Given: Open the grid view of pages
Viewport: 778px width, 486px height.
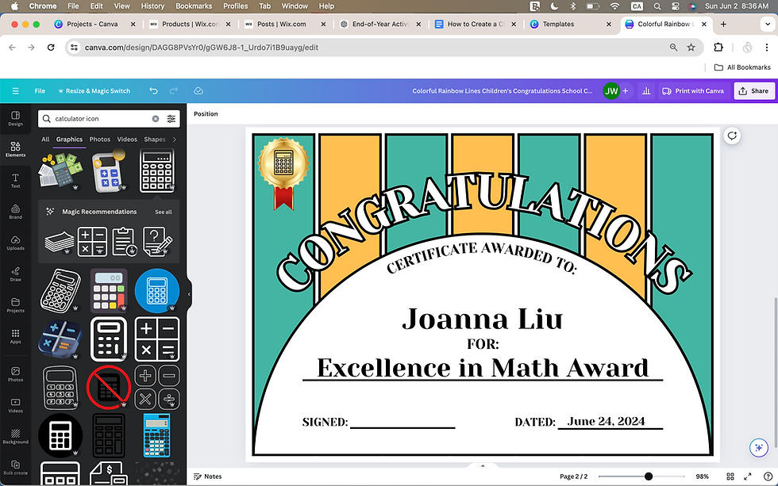Looking at the screenshot, I should [x=730, y=476].
